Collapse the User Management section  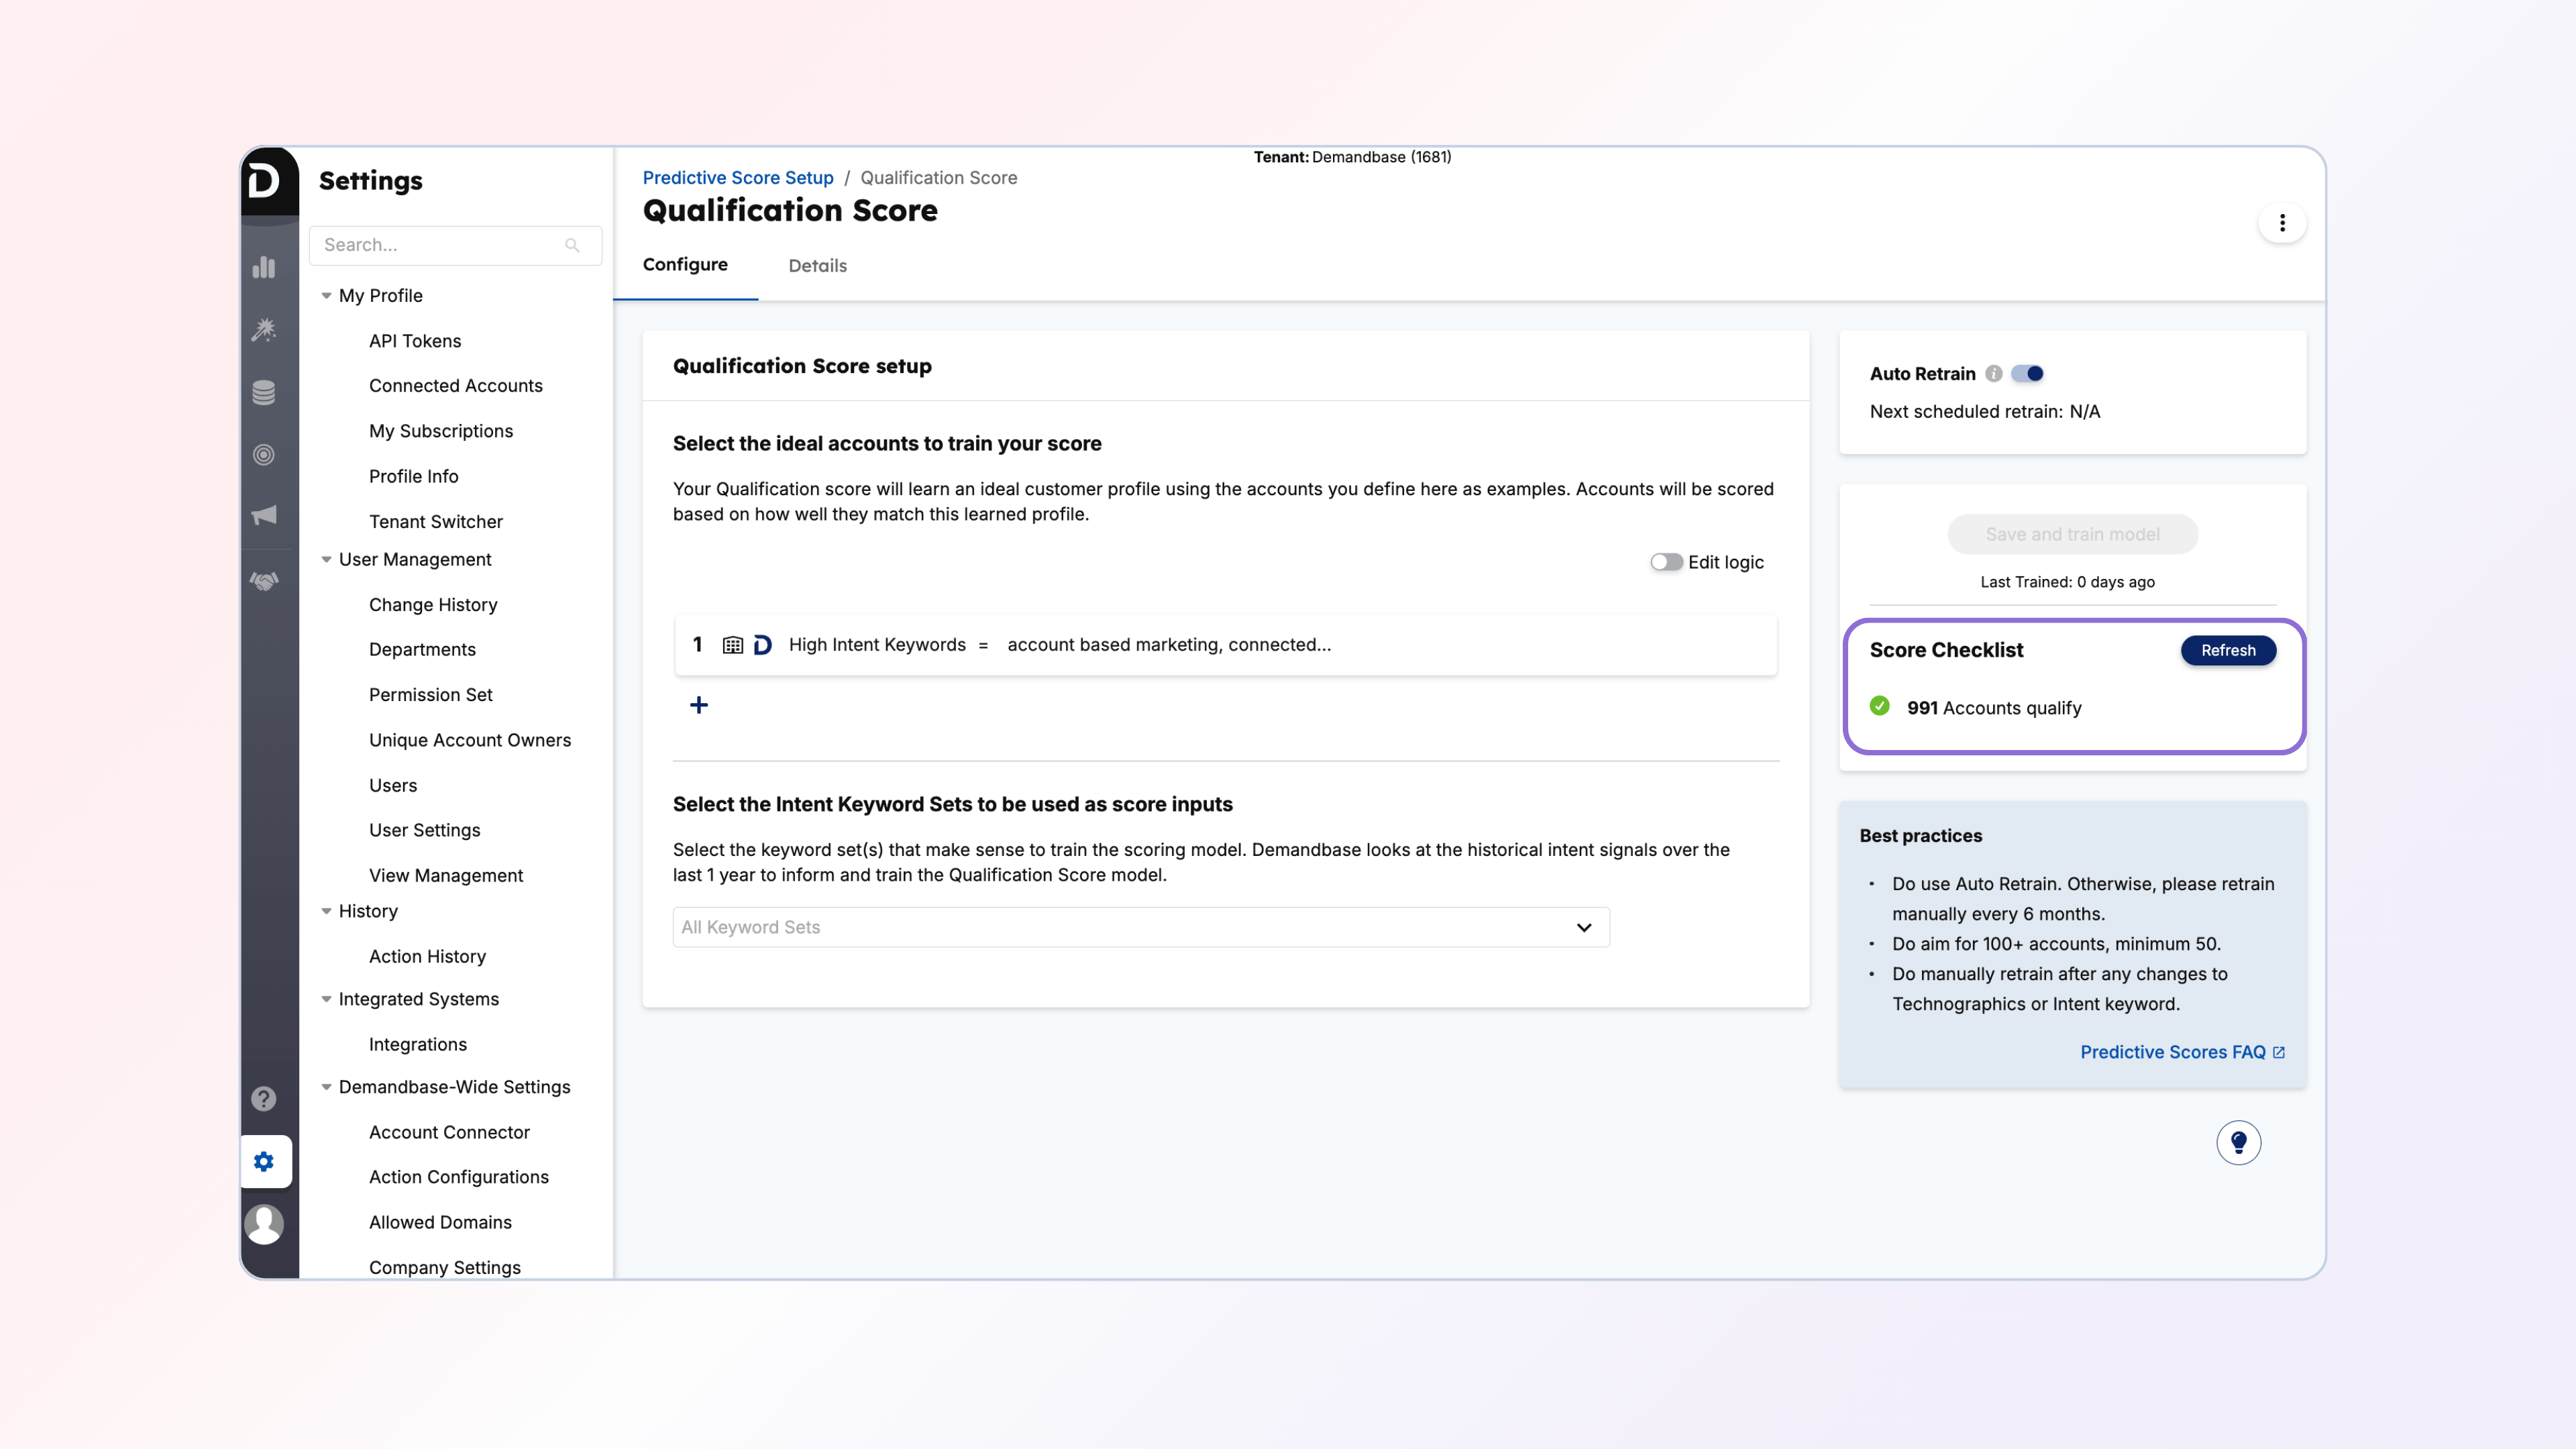pos(326,560)
